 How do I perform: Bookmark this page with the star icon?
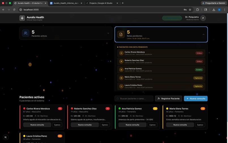(x=190, y=10)
